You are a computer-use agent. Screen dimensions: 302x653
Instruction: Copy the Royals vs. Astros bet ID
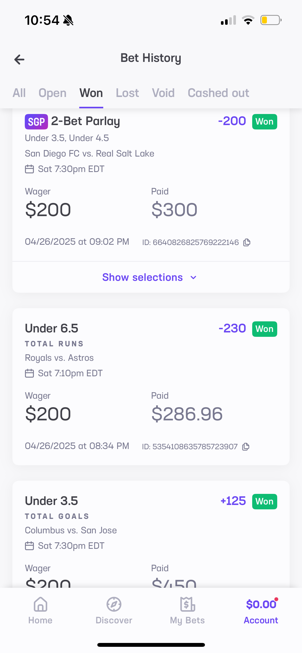coord(246,447)
